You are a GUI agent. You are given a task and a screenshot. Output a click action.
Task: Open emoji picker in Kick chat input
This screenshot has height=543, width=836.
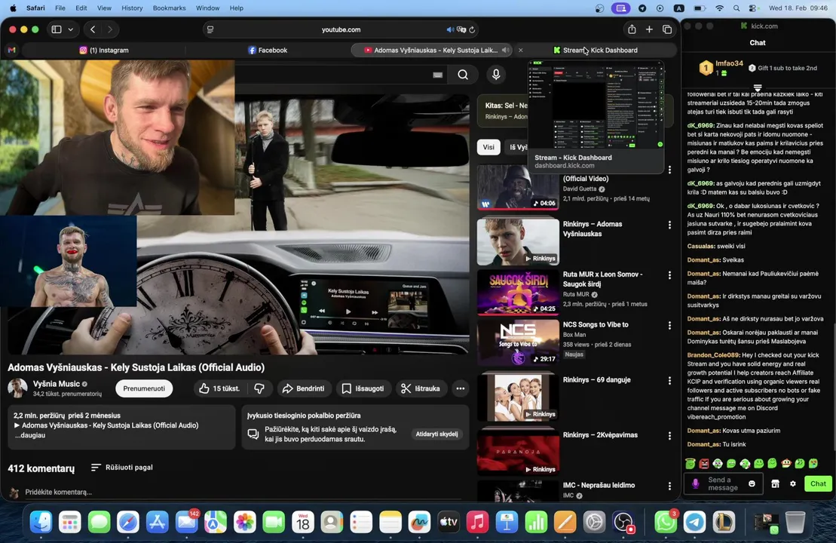[x=752, y=483]
